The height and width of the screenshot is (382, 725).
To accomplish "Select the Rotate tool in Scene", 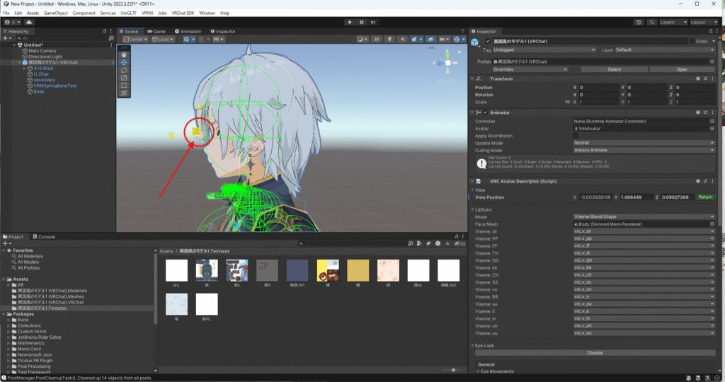I will click(x=124, y=70).
